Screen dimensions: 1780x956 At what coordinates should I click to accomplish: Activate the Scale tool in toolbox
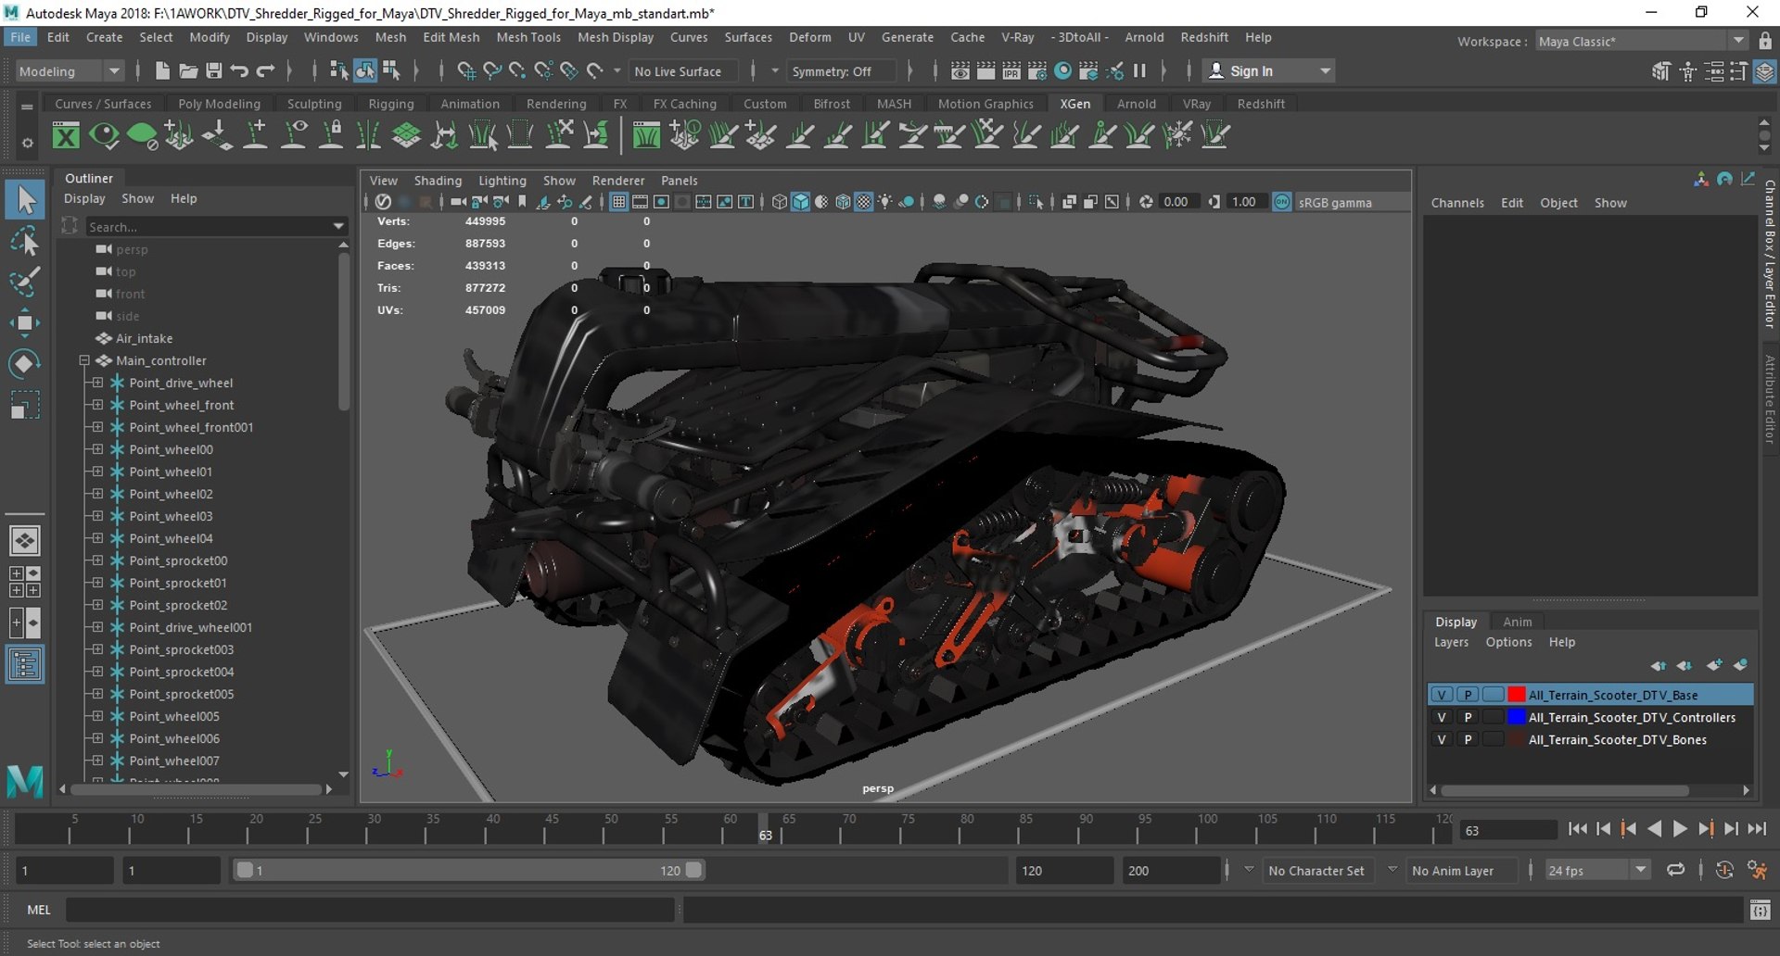pos(25,405)
